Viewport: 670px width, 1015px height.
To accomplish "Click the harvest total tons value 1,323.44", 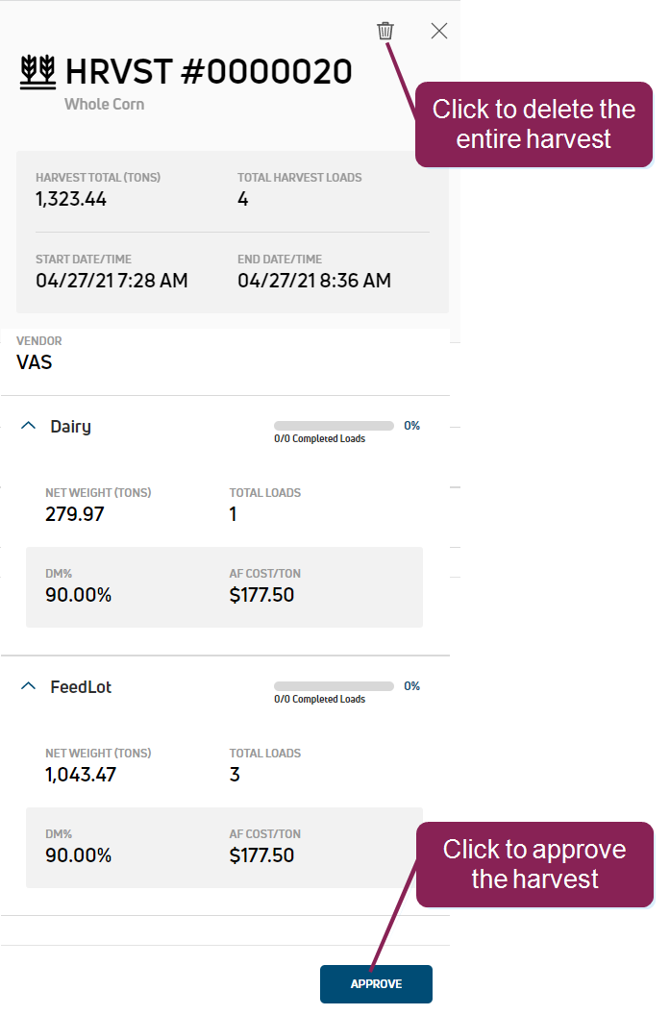I will pyautogui.click(x=71, y=200).
